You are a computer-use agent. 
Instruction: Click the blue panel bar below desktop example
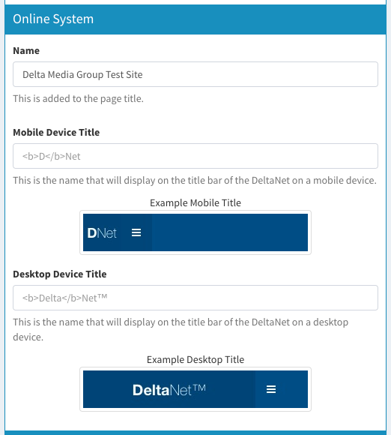tap(195, 433)
